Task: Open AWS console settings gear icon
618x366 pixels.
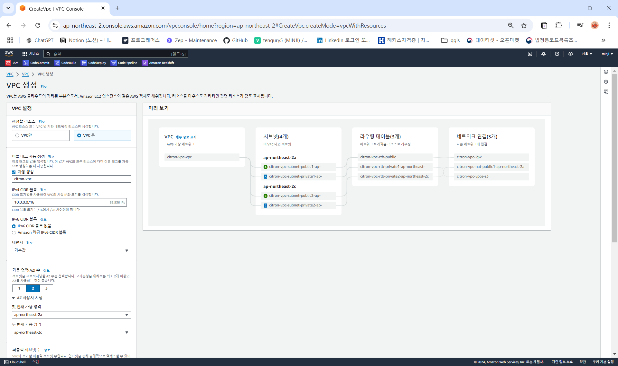Action: tap(570, 54)
